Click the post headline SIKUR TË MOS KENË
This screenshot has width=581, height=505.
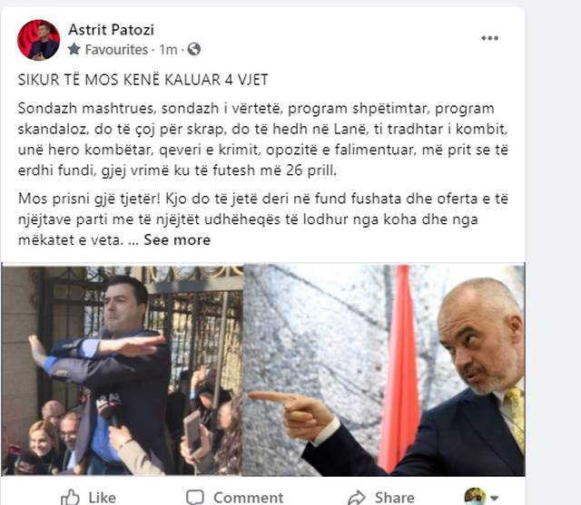[x=143, y=80]
